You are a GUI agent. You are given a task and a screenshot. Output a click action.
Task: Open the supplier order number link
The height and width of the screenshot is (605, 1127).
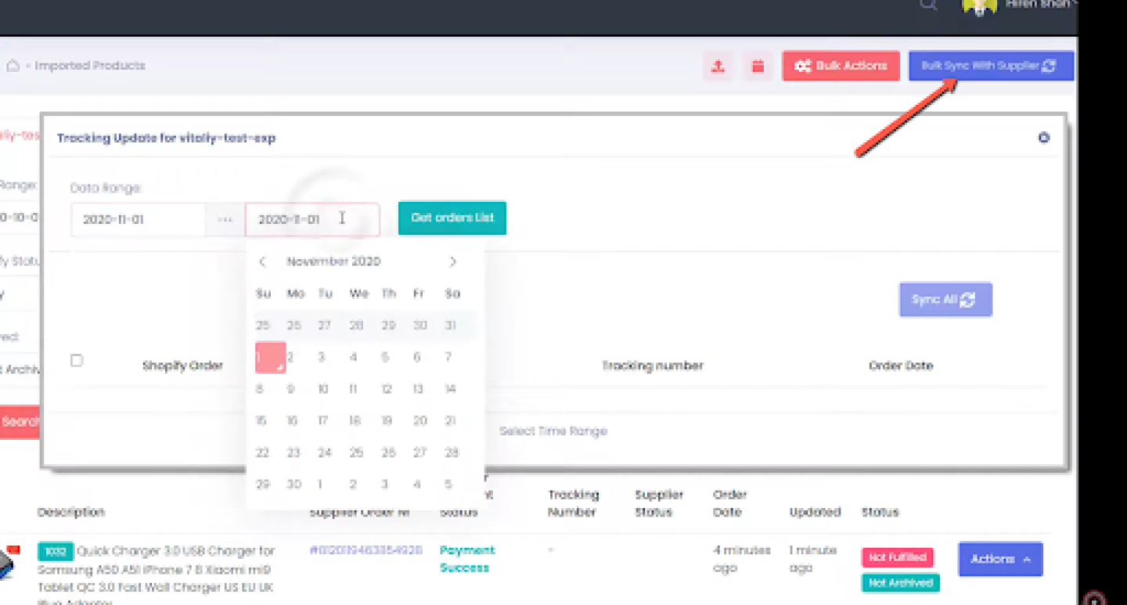click(365, 550)
